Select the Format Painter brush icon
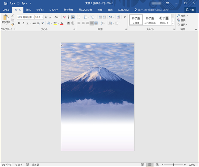 pos(13,24)
